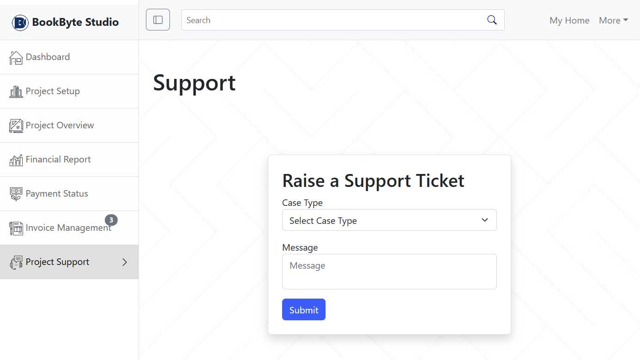Screen dimensions: 640x360
Task: Click the Project Support headset icon
Action: 16,262
